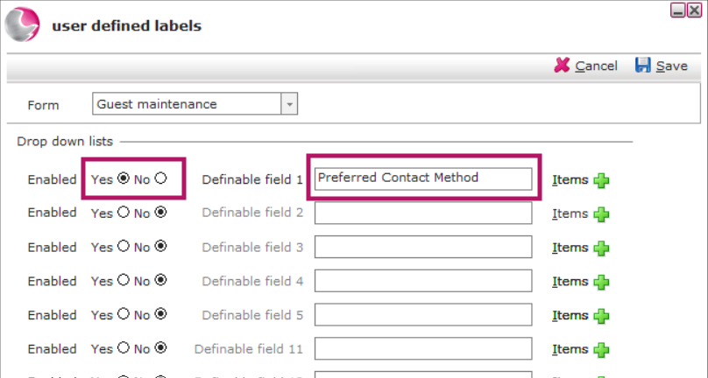The width and height of the screenshot is (708, 378).
Task: Click the Preferred Contact Method text field
Action: pyautogui.click(x=423, y=178)
